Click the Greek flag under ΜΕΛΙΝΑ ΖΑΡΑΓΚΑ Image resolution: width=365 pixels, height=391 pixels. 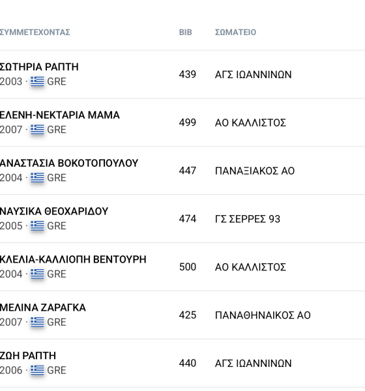(37, 322)
